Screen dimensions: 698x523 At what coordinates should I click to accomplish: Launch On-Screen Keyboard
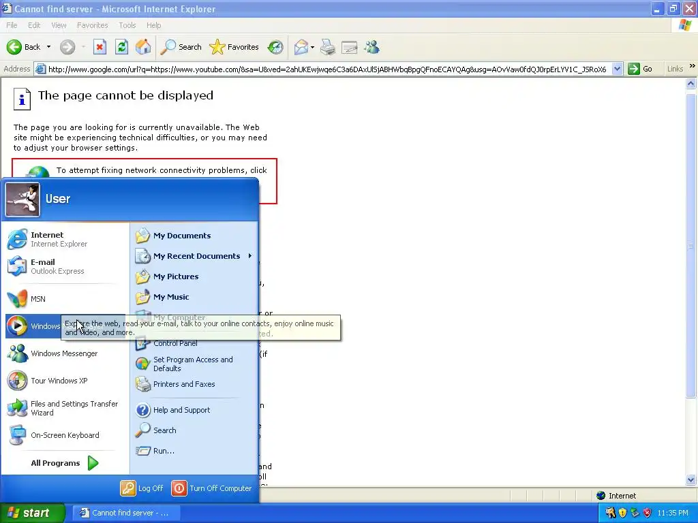pos(66,435)
